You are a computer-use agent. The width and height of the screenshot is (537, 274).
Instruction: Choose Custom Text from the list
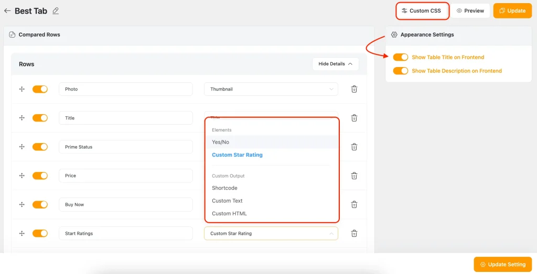tap(271, 201)
